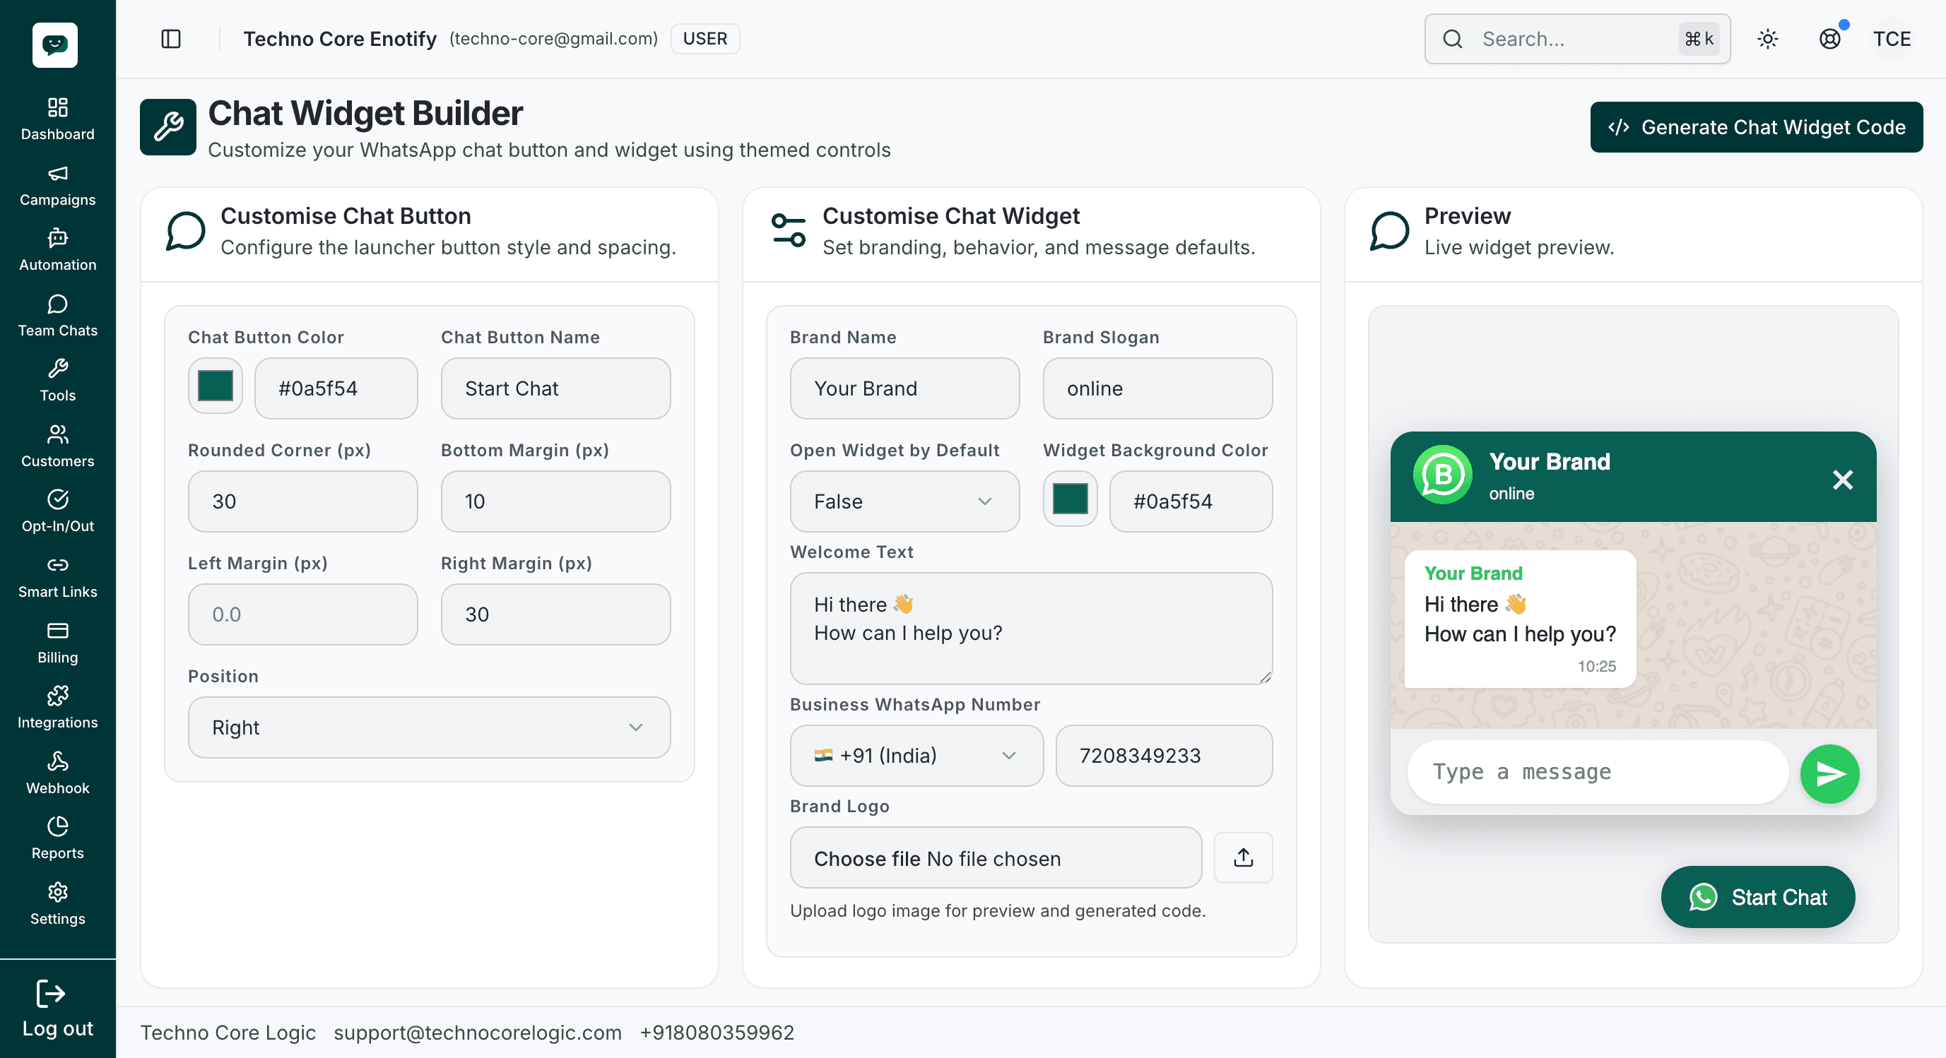Viewport: 1946px width, 1058px height.
Task: Close the widget preview with X
Action: pyautogui.click(x=1843, y=480)
